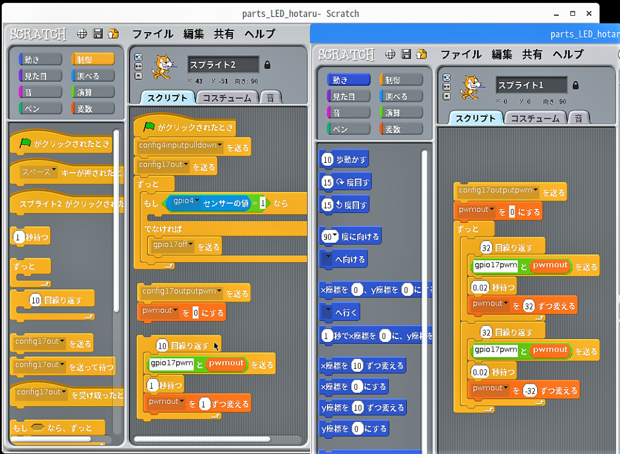This screenshot has height=454, width=620.
Task: Click the counterclockwise turn 15 degrees block
Action: [x=344, y=205]
